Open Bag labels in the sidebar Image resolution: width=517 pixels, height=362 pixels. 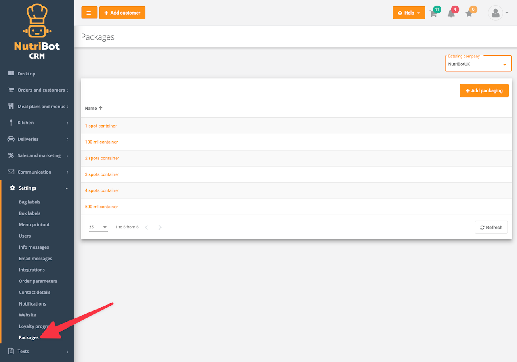29,202
